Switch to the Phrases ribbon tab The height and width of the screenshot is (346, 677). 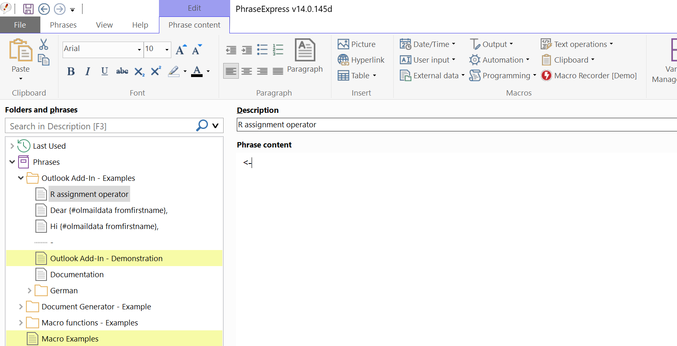click(x=63, y=25)
